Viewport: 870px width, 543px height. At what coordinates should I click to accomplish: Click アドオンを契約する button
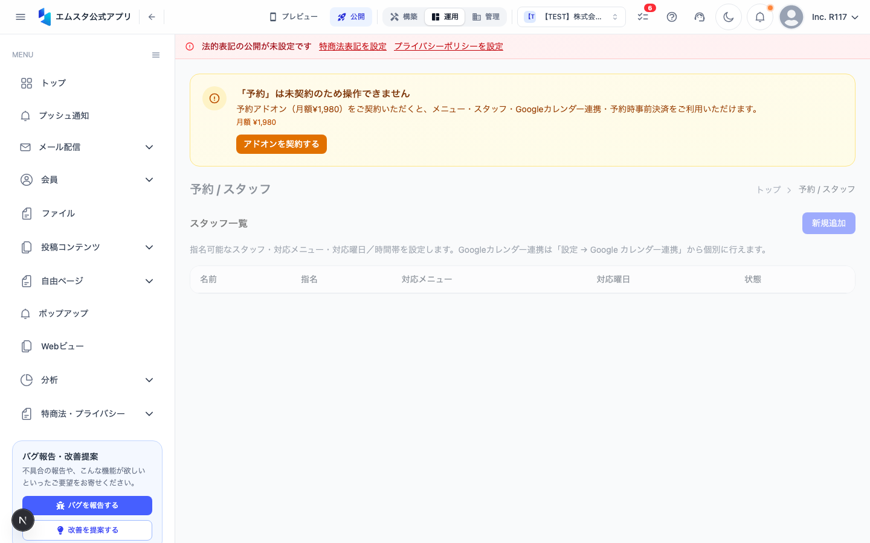(282, 144)
